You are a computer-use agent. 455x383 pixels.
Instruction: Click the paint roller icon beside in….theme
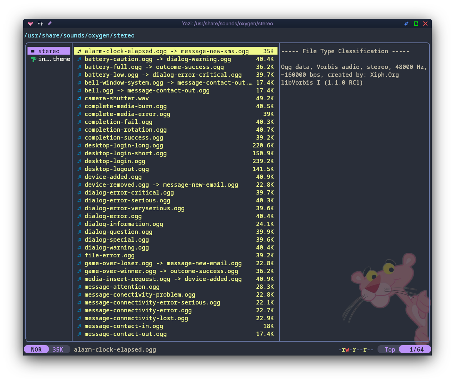(x=33, y=59)
